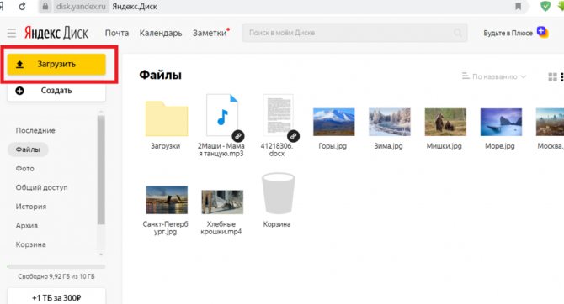
Task: Open the 2Маши - Мама я танцую.mp3 music file
Action: [x=222, y=115]
